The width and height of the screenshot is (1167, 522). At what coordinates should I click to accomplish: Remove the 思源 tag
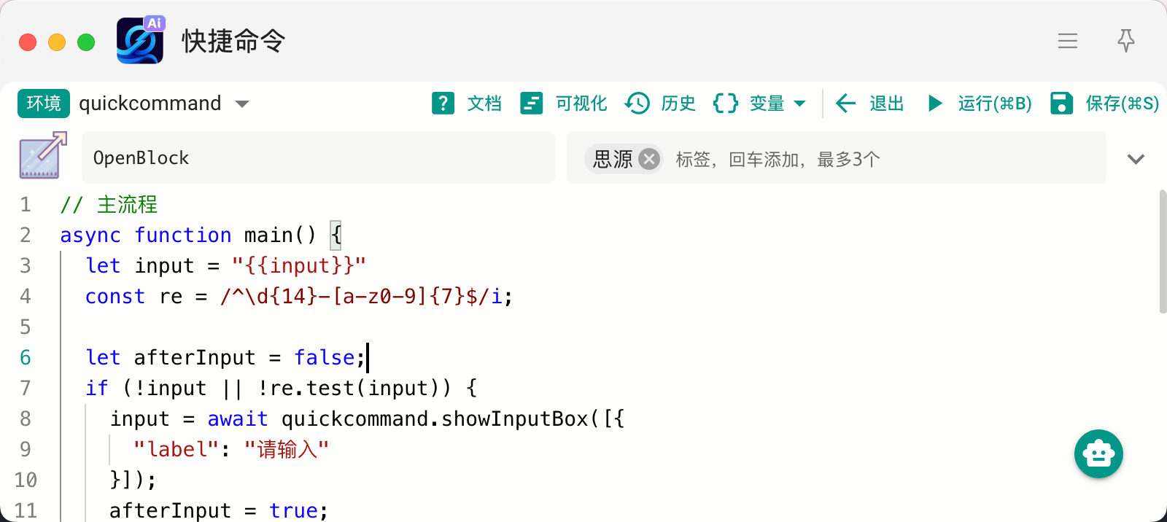coord(648,159)
